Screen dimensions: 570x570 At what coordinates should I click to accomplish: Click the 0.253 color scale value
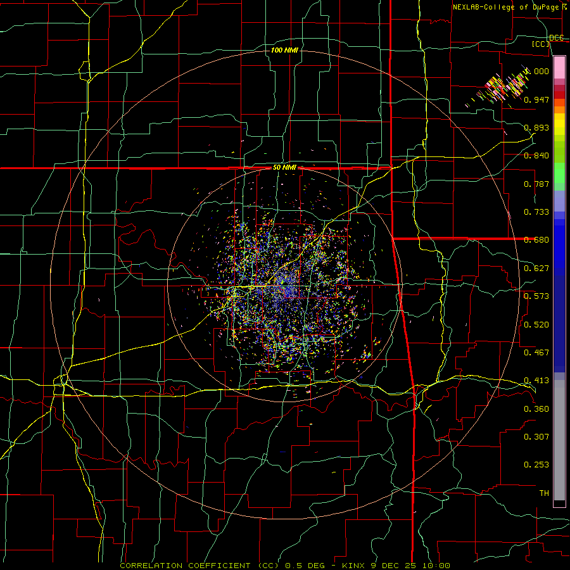click(536, 465)
